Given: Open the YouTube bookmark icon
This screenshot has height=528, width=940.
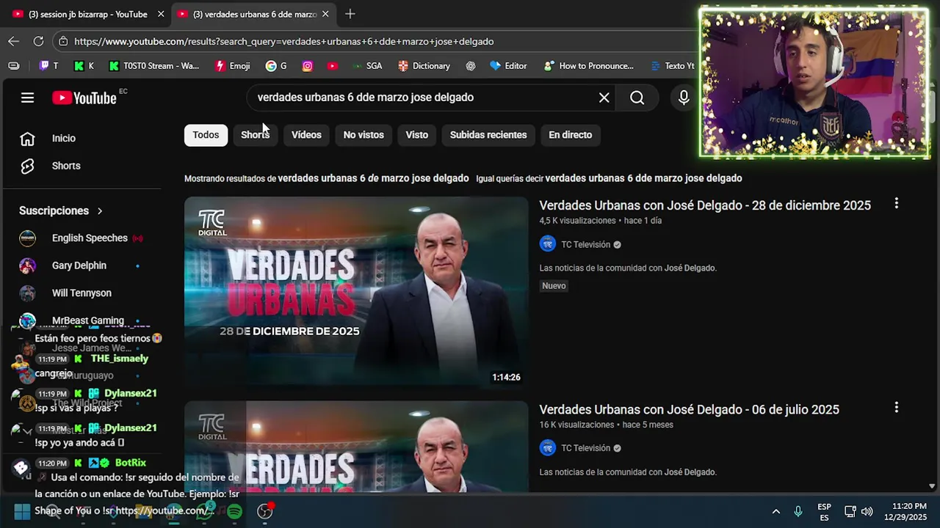Looking at the screenshot, I should pos(333,66).
